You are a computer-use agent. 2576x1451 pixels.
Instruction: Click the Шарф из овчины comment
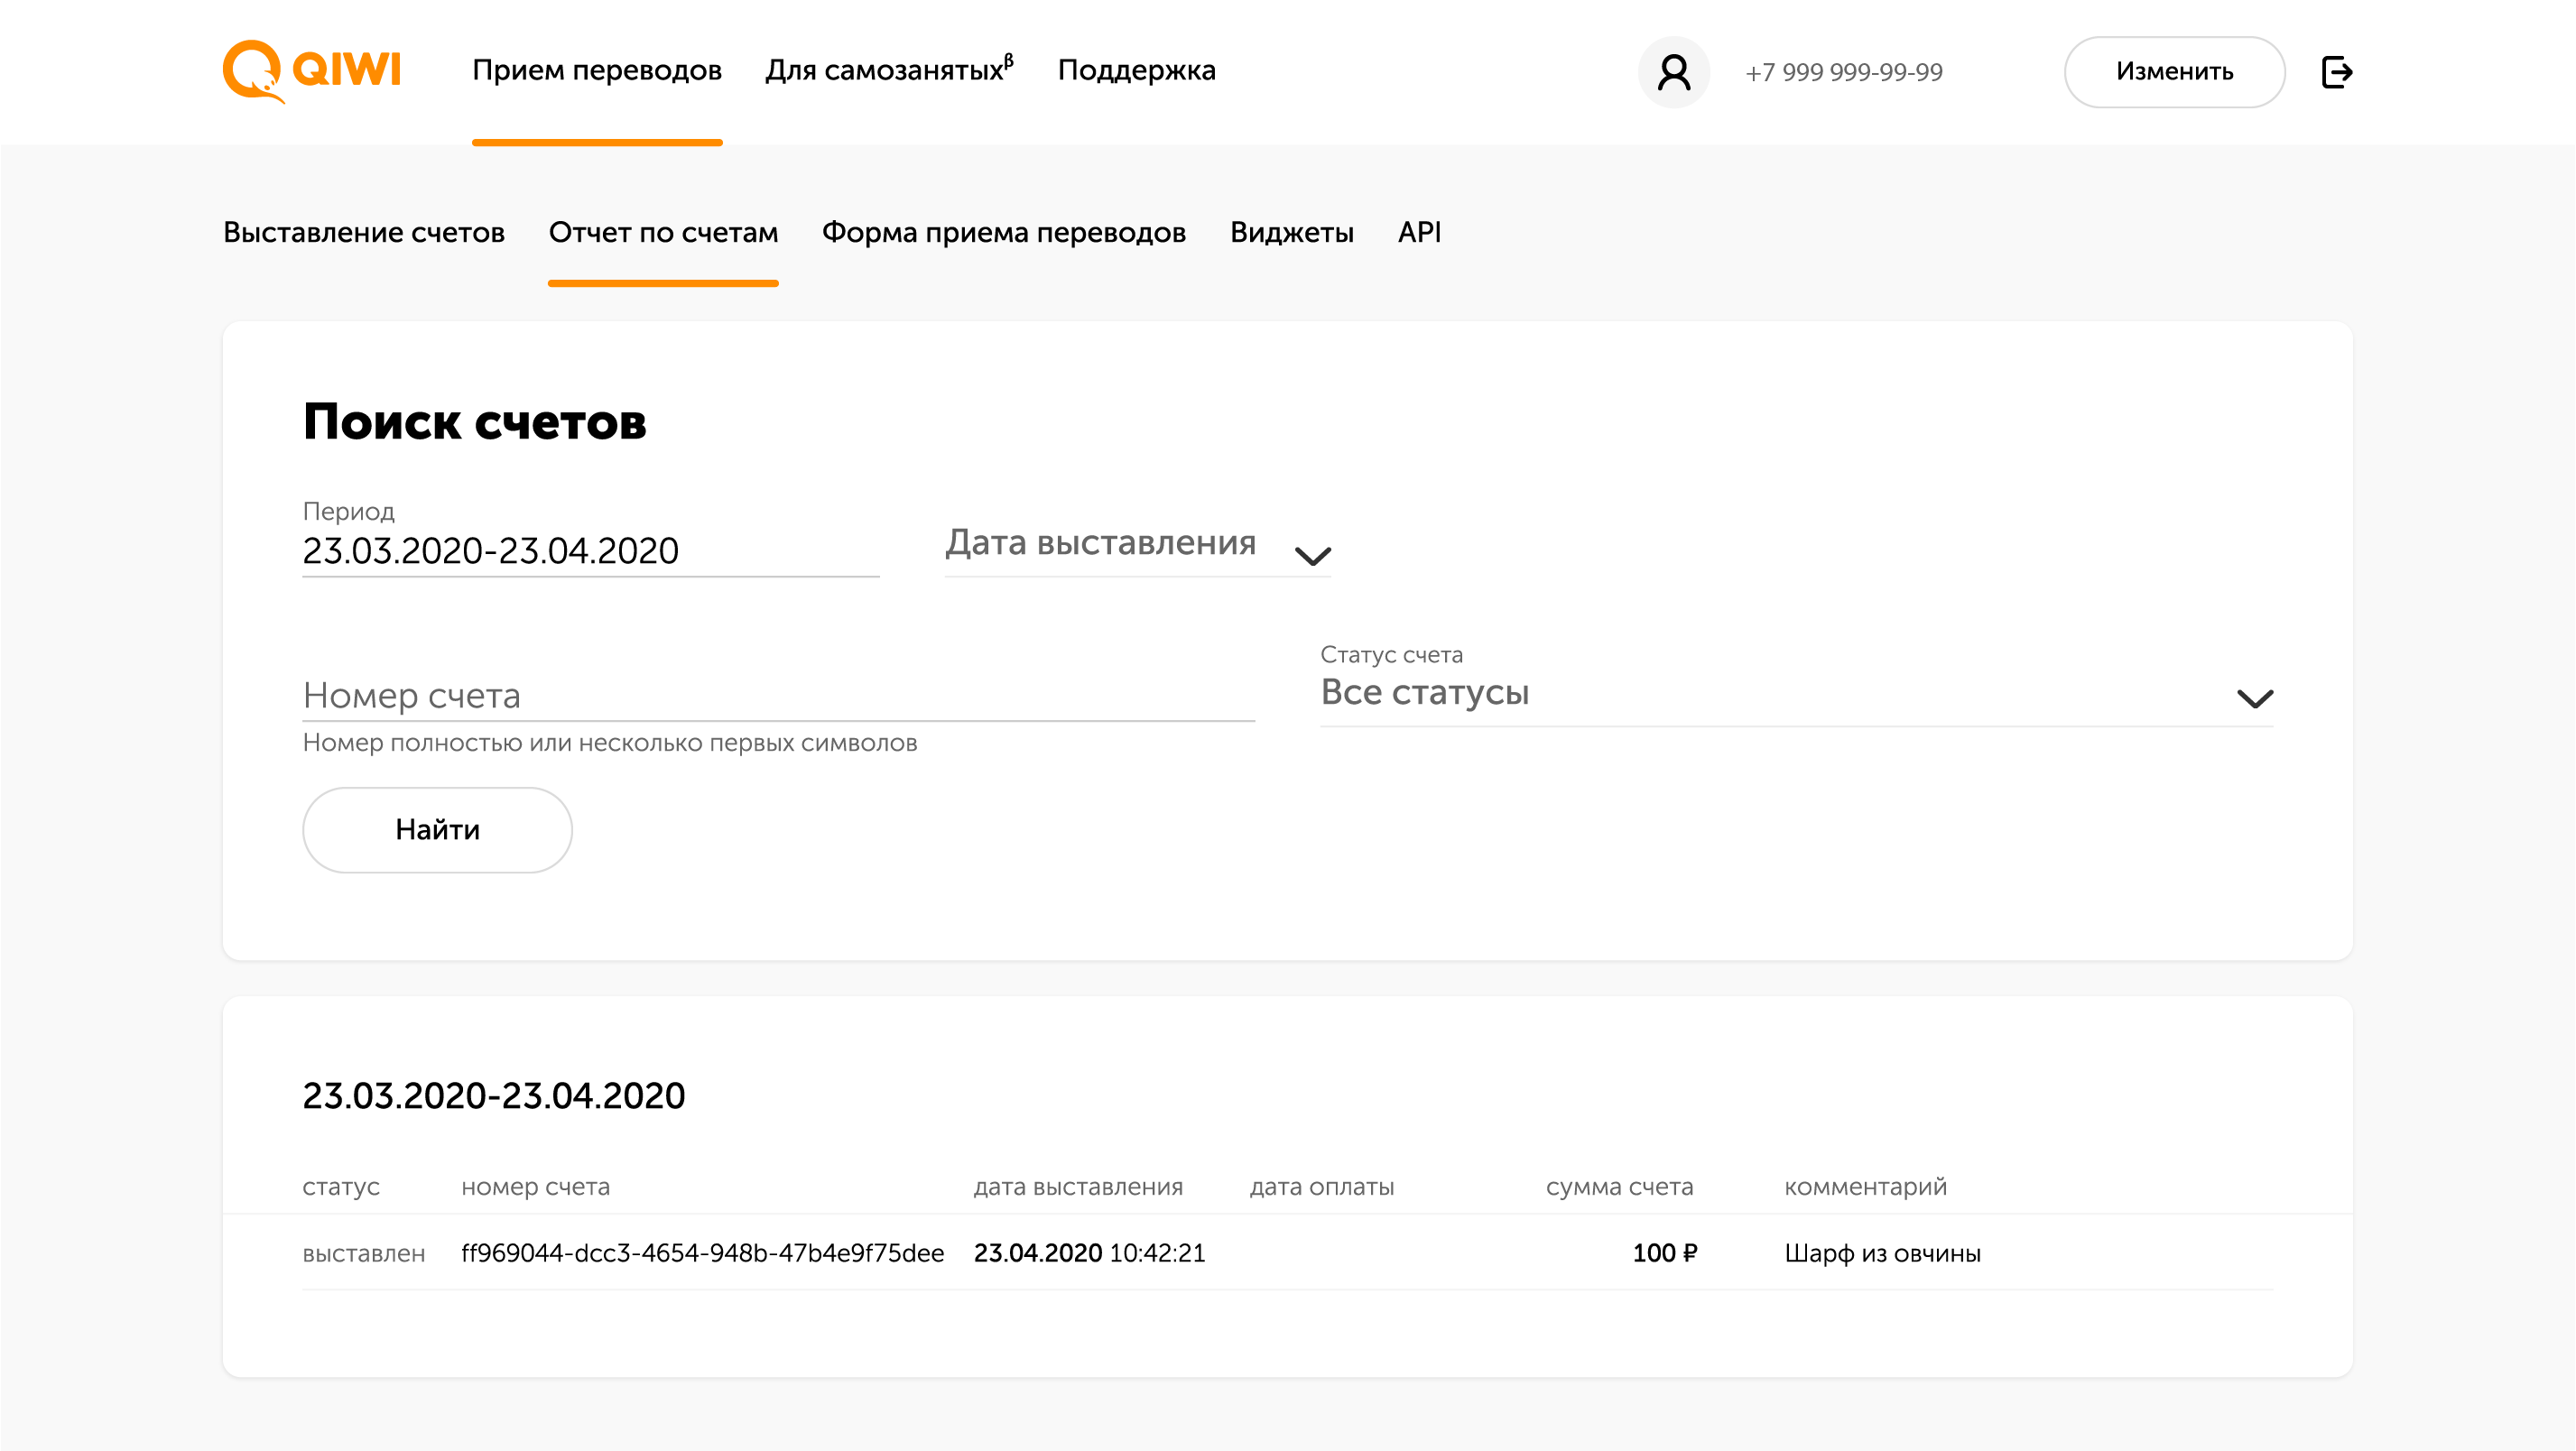pos(1882,1253)
